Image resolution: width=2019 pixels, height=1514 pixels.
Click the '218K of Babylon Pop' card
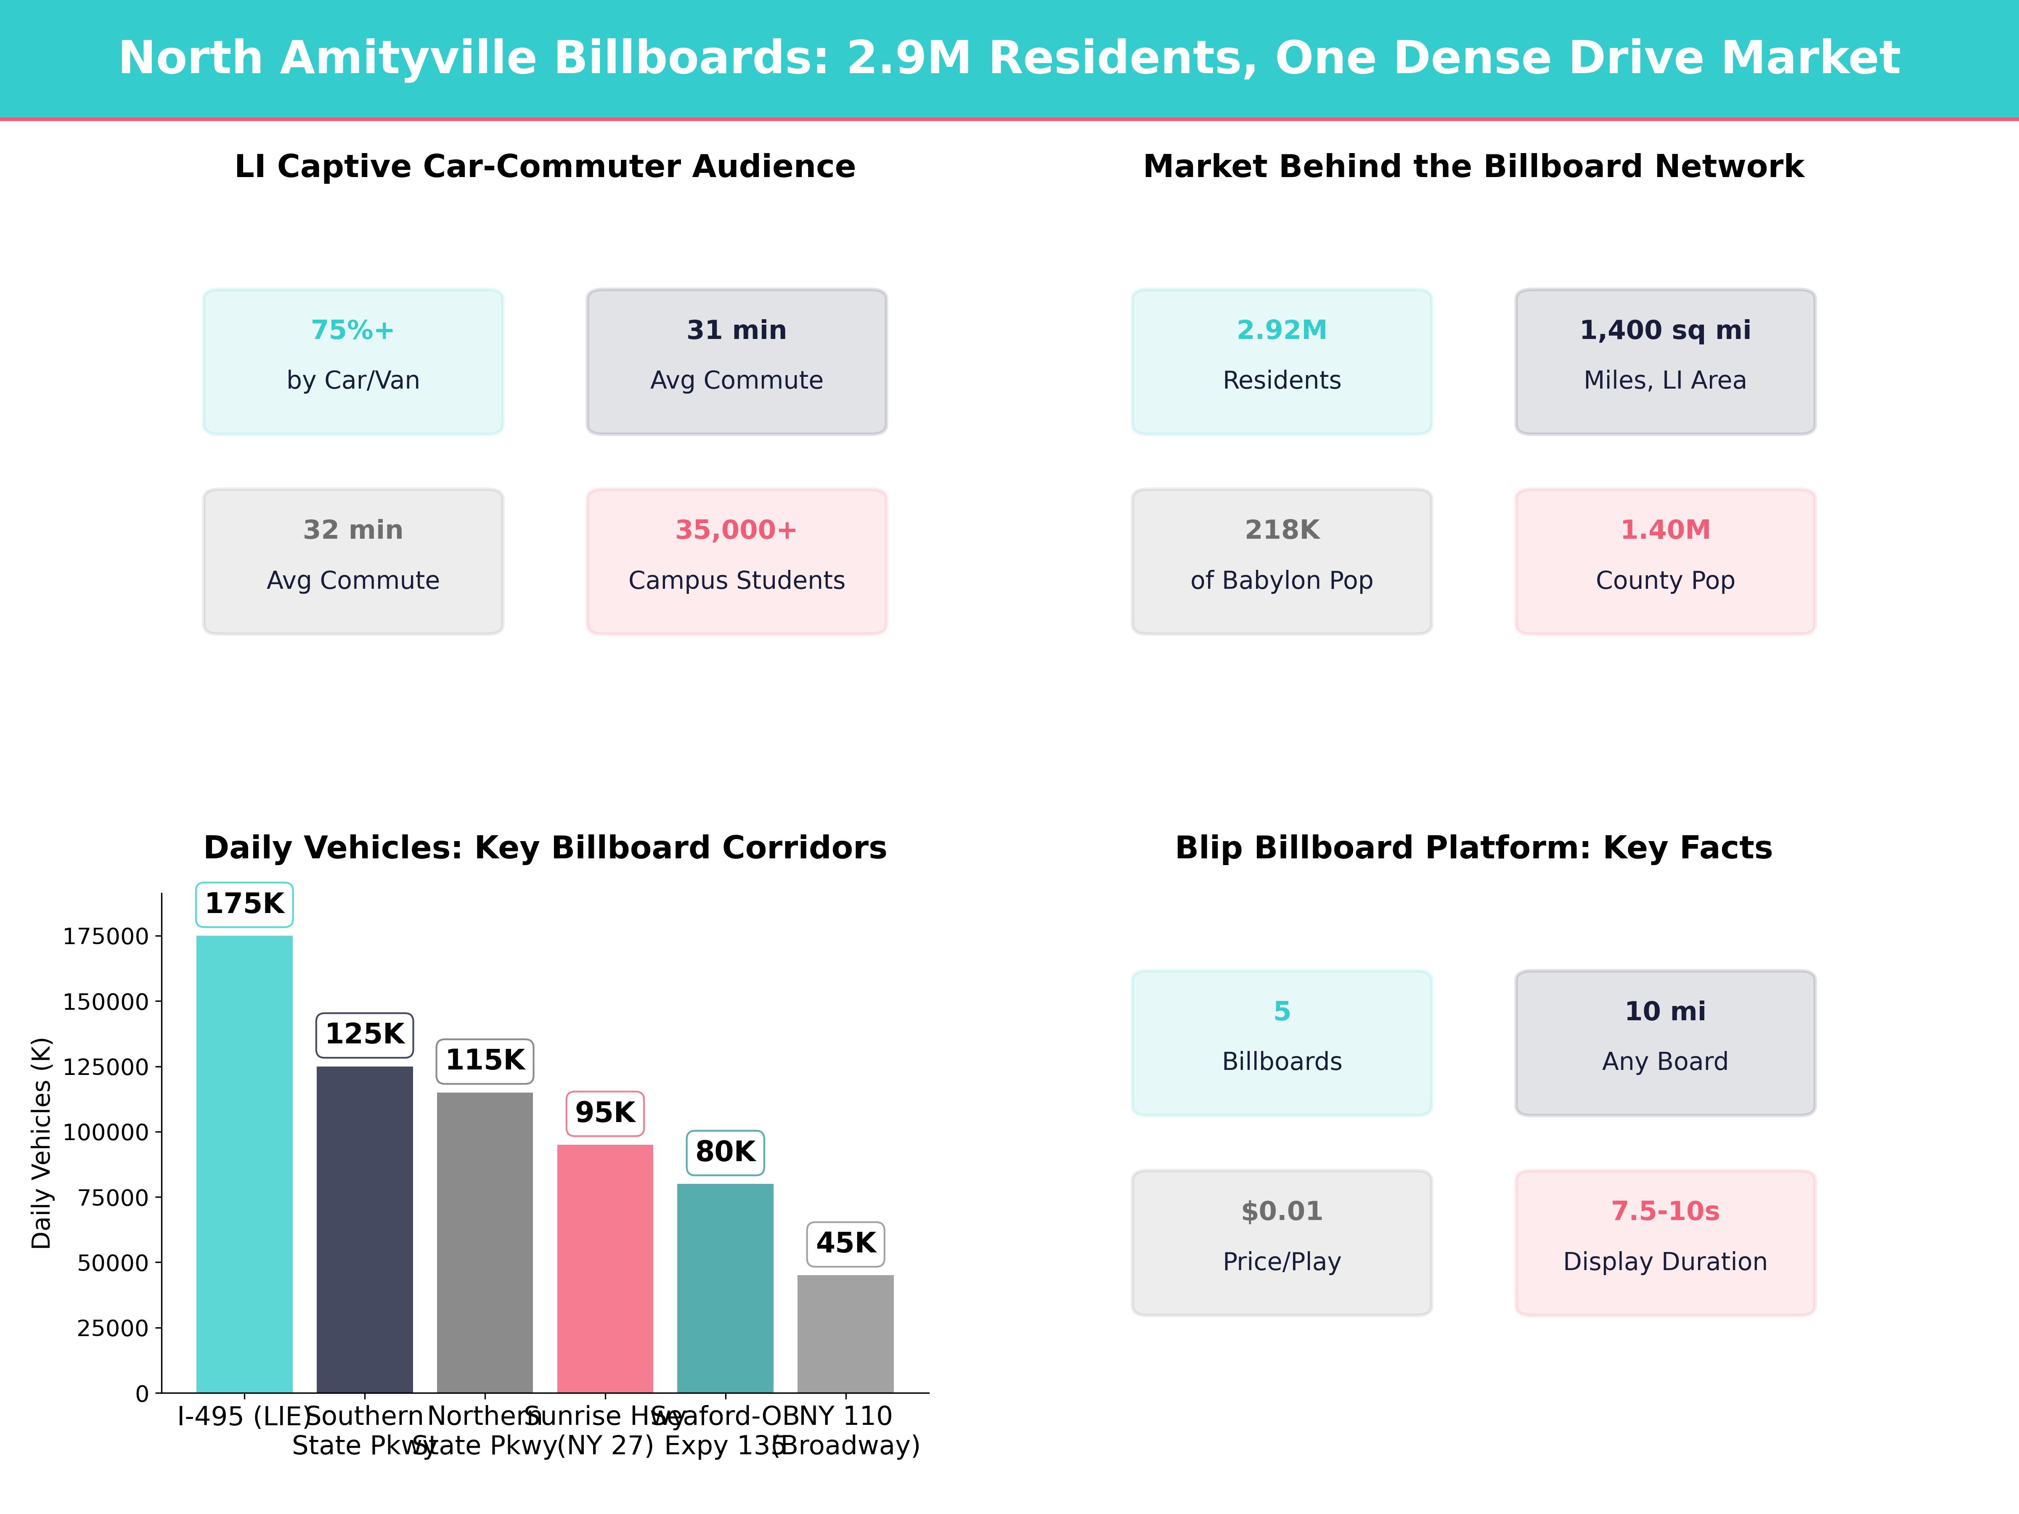point(1282,561)
